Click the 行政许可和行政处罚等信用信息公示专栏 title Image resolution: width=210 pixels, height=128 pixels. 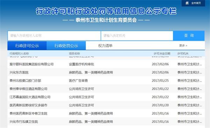pos(106,11)
